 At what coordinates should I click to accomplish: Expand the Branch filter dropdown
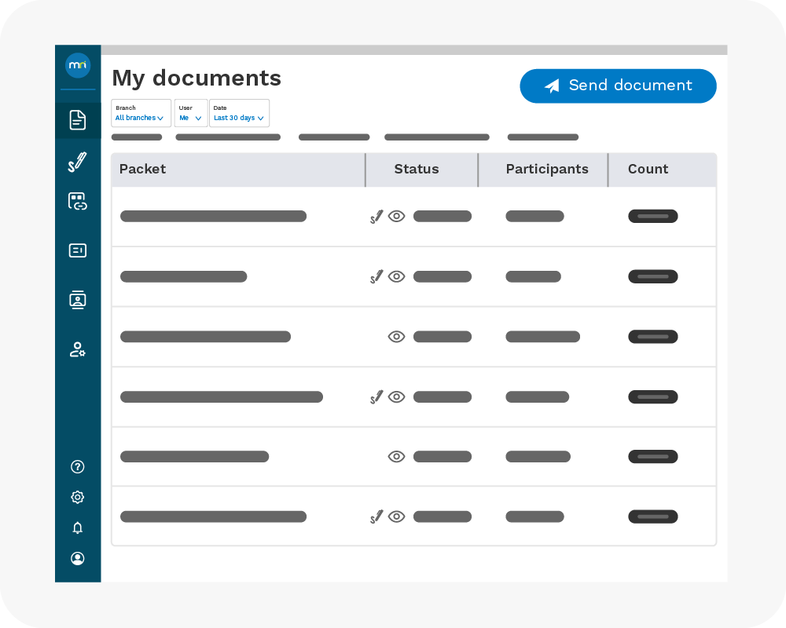[x=141, y=113]
